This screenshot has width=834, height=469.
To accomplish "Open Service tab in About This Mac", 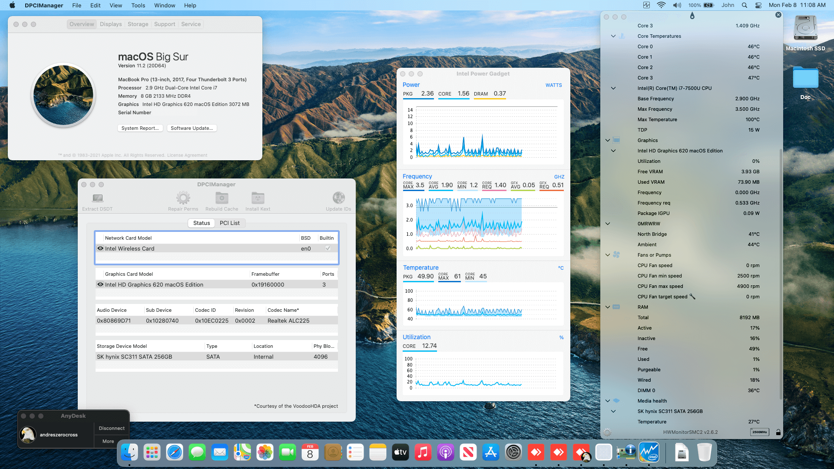I will [191, 24].
